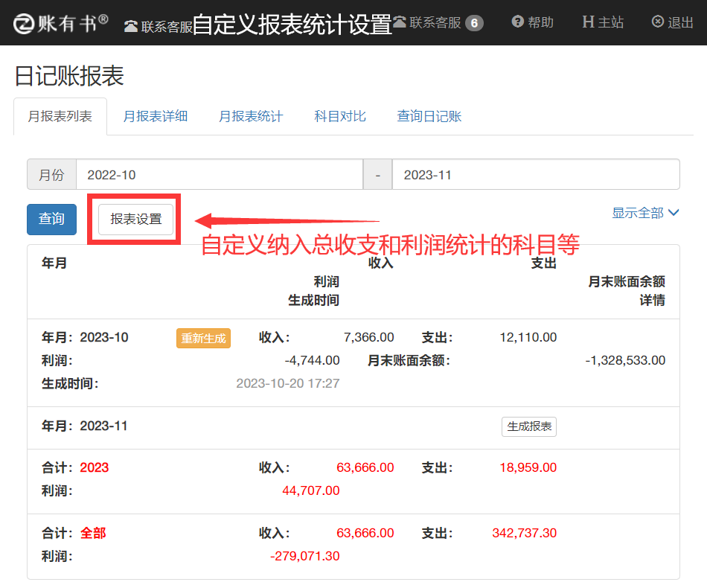
Task: Open the message count badge showing 6
Action: click(x=474, y=23)
